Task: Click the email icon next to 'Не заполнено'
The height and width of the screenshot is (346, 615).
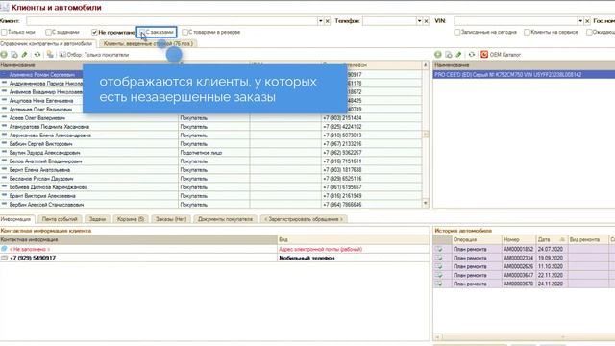Action: click(x=4, y=249)
